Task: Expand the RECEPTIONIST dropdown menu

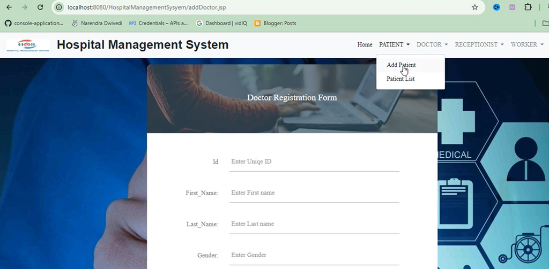Action: [479, 44]
